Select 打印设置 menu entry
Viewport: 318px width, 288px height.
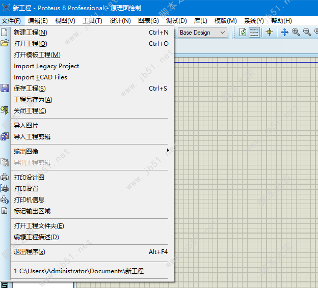click(92, 189)
